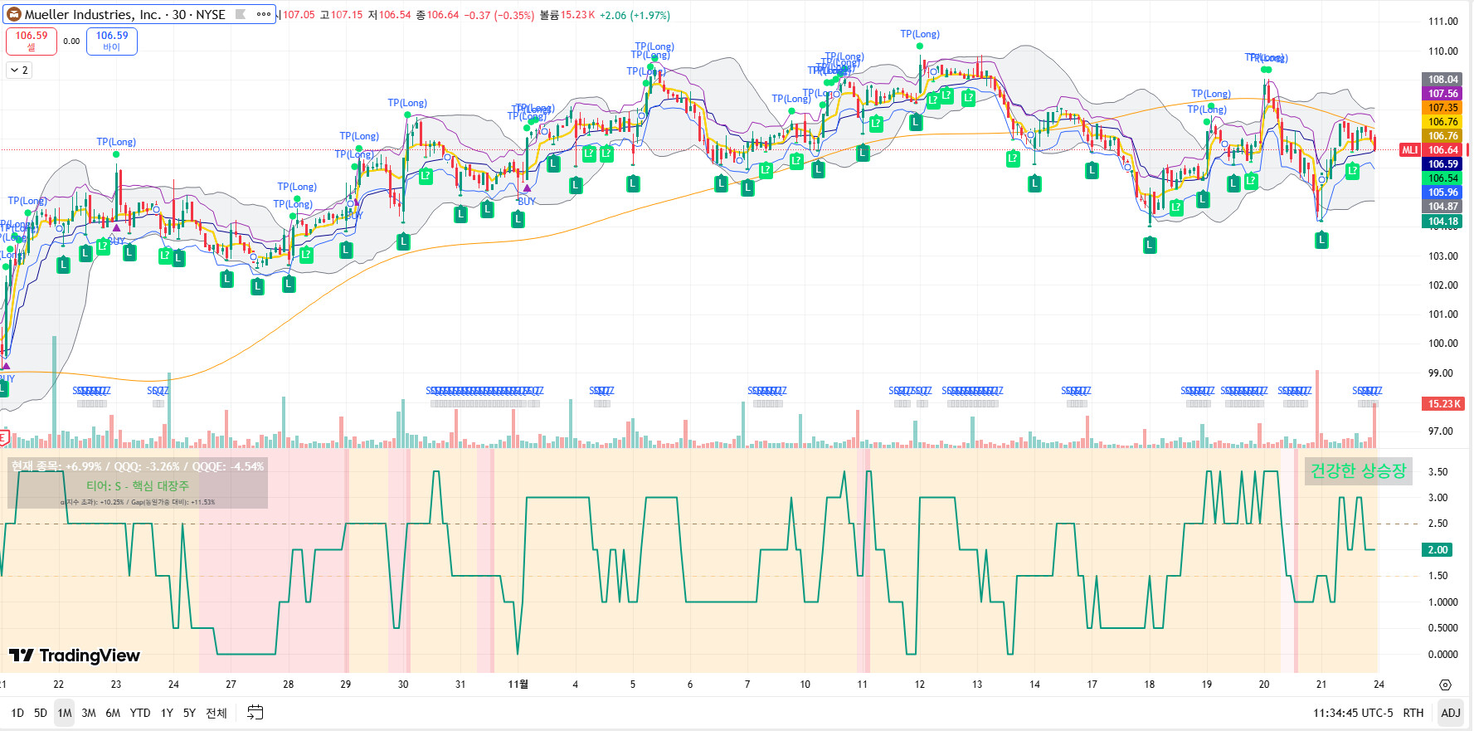Select the 5Y time range

point(189,713)
